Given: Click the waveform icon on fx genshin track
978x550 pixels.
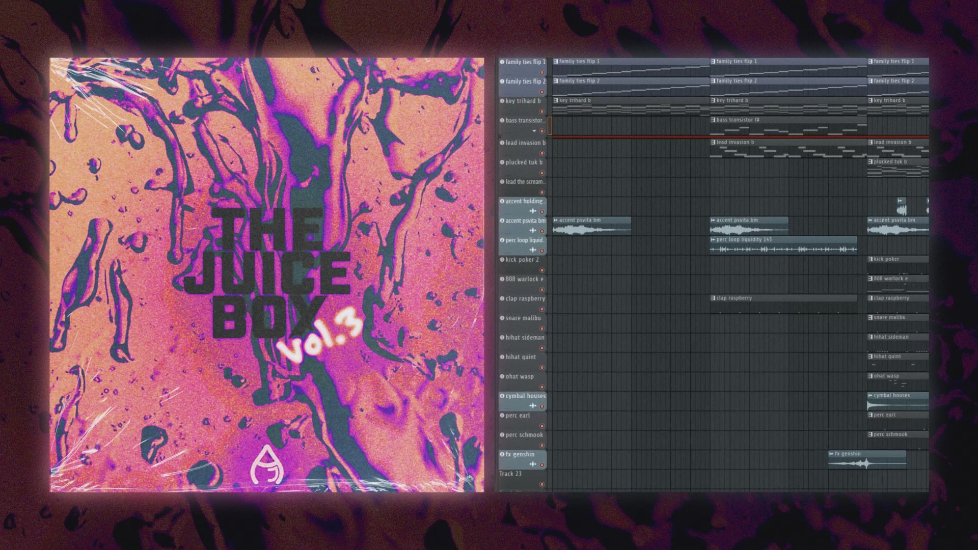Looking at the screenshot, I should 533,464.
